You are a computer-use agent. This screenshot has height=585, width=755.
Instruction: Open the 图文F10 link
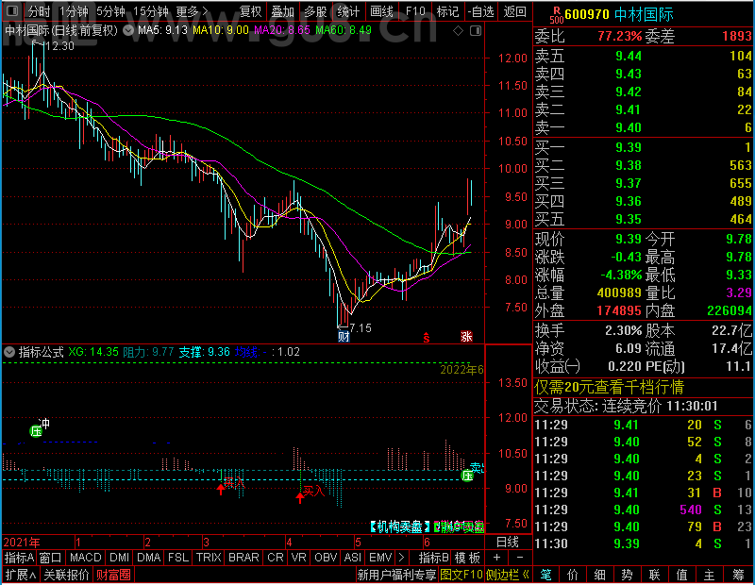click(461, 575)
